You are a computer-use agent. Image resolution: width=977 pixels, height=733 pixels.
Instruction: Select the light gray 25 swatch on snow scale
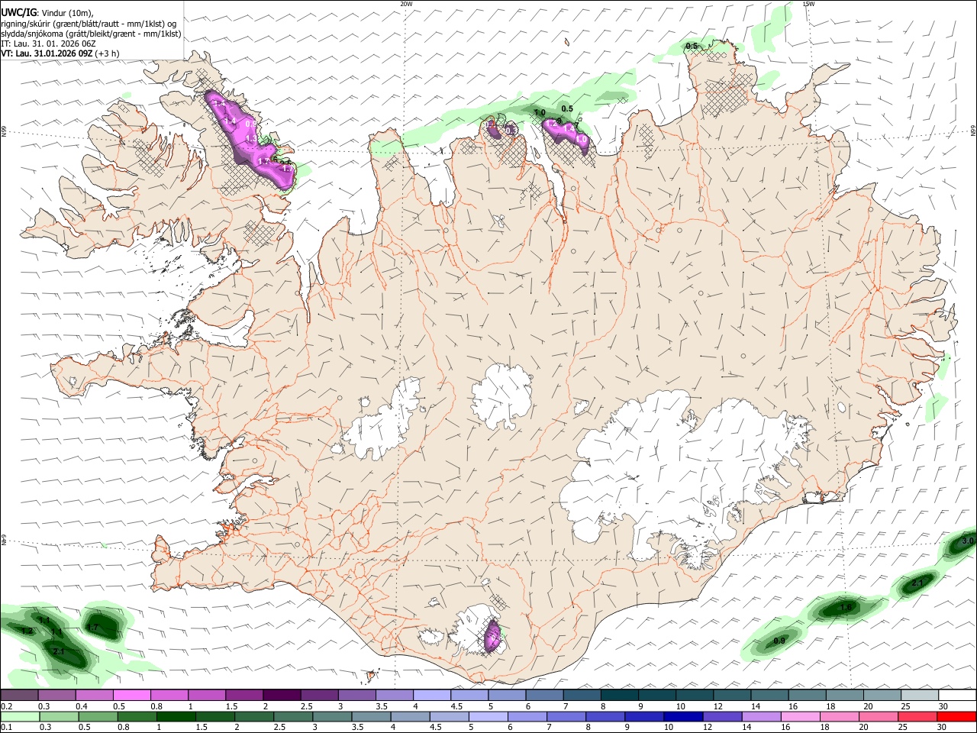tap(919, 695)
